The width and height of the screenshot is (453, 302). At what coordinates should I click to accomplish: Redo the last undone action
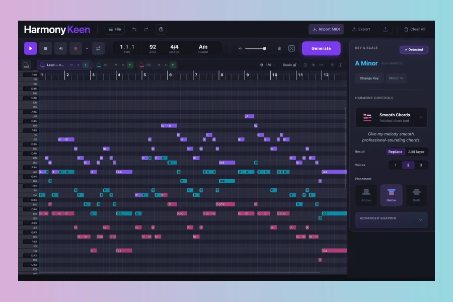pyautogui.click(x=146, y=29)
